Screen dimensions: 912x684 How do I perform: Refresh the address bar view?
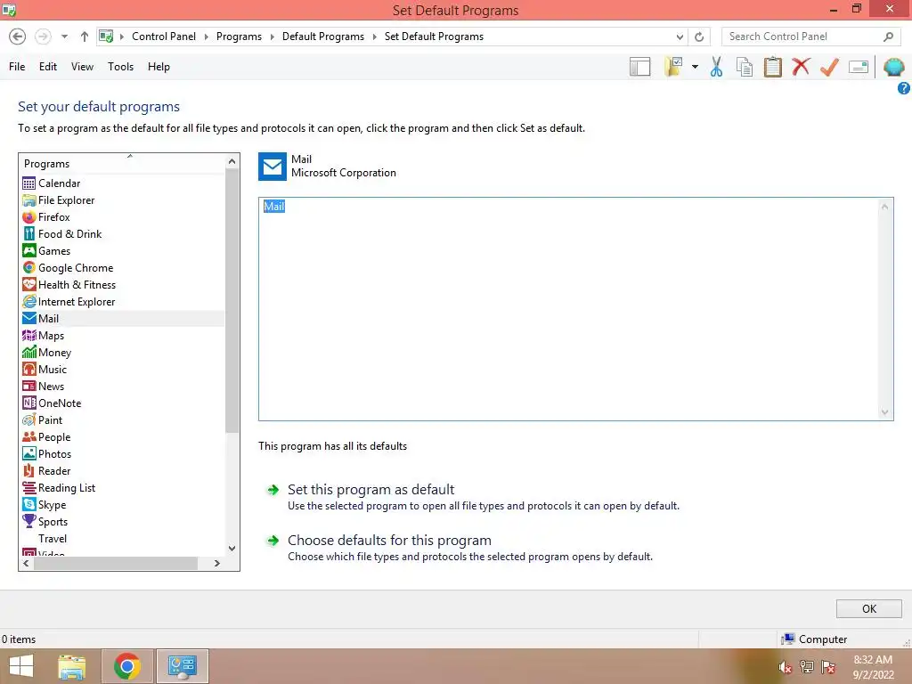coord(699,37)
